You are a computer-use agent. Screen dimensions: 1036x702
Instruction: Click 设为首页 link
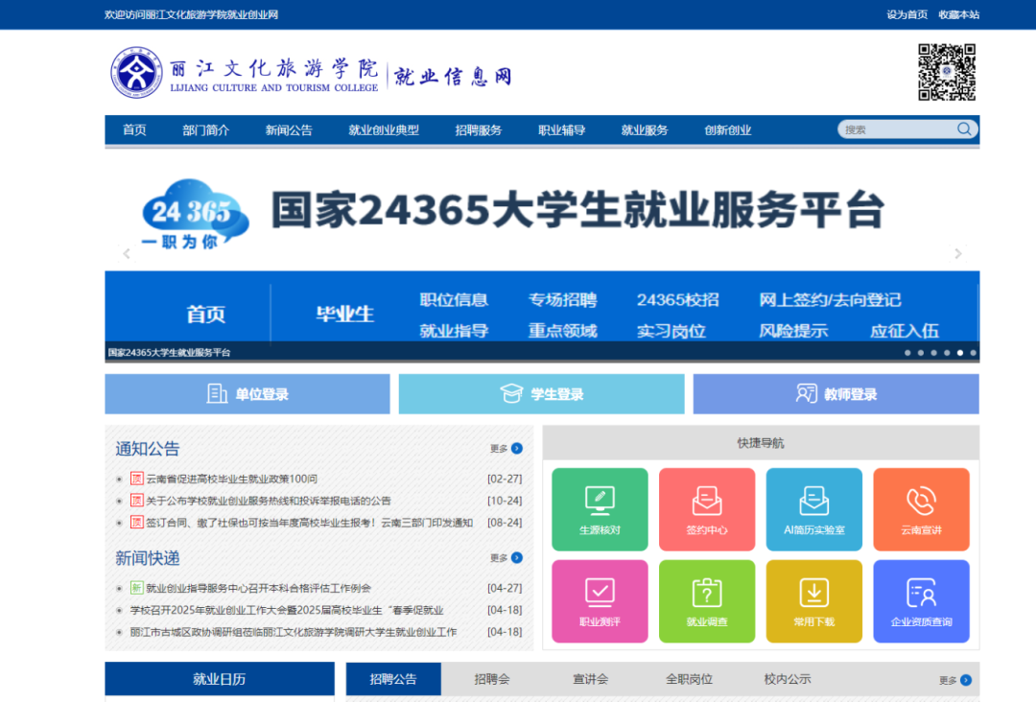907,14
